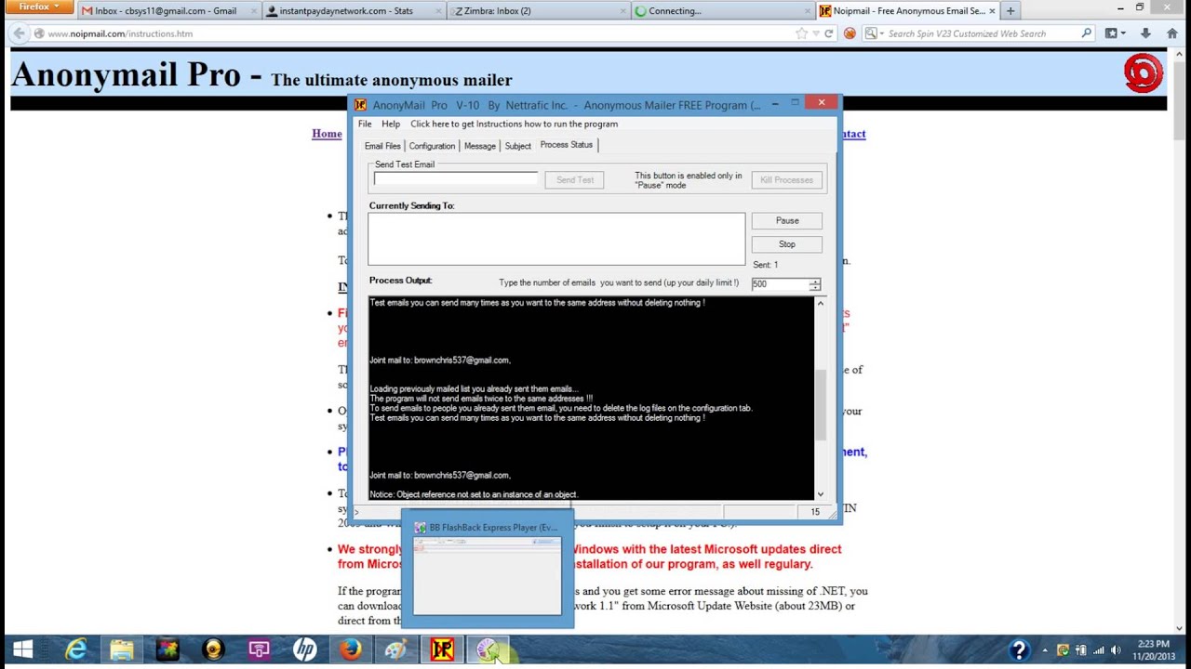Image resolution: width=1191 pixels, height=669 pixels.
Task: Click the BB FlashBack Express taskbar icon
Action: point(488,649)
